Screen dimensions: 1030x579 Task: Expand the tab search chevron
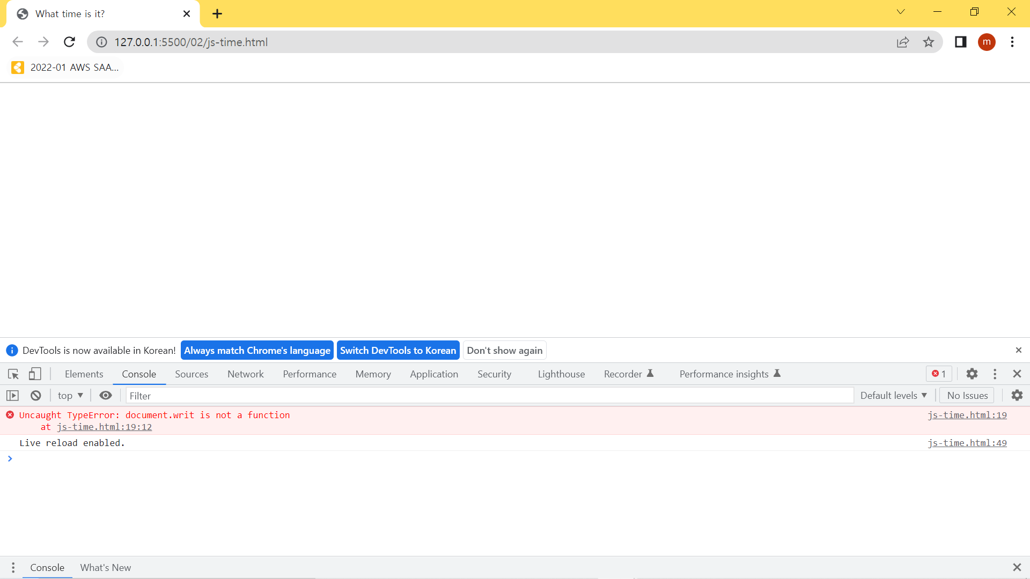(x=901, y=12)
